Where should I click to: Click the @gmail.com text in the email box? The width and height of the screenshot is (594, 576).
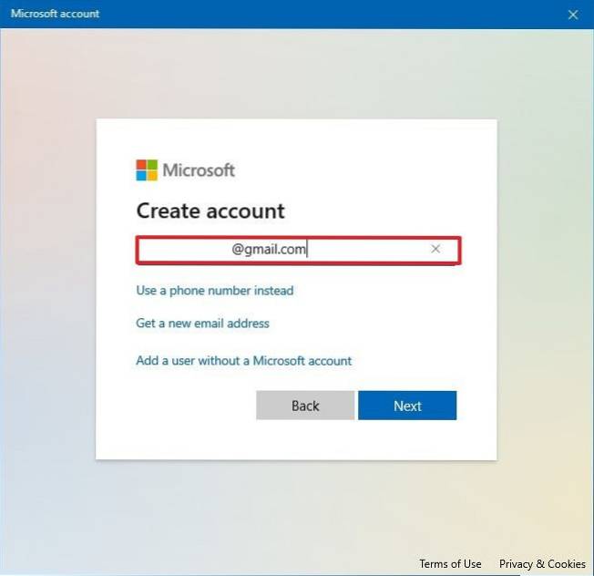pos(269,249)
